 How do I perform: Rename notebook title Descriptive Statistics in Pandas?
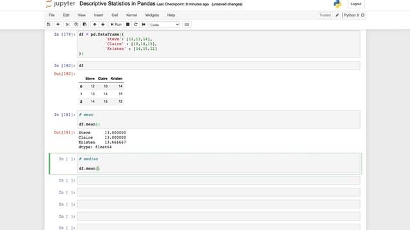pyautogui.click(x=117, y=4)
